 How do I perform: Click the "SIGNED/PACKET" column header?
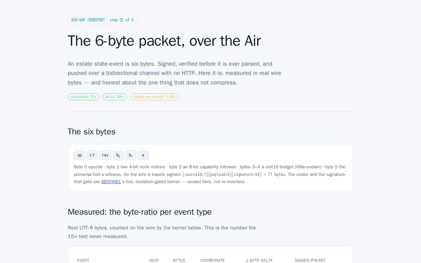click(310, 260)
